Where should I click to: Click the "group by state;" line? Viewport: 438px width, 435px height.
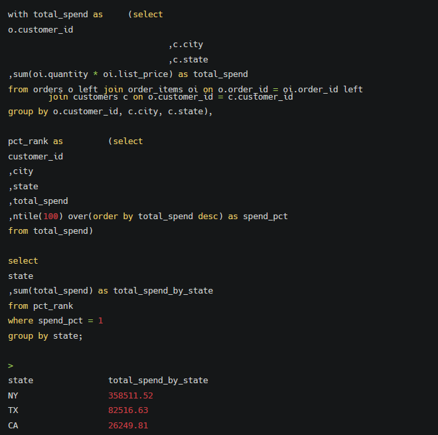45,336
